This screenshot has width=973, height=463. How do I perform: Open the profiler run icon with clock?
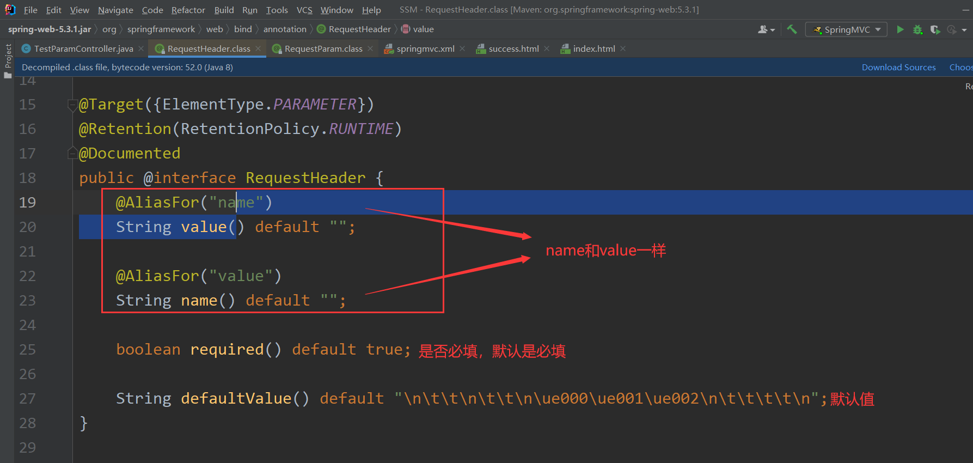[x=952, y=29]
